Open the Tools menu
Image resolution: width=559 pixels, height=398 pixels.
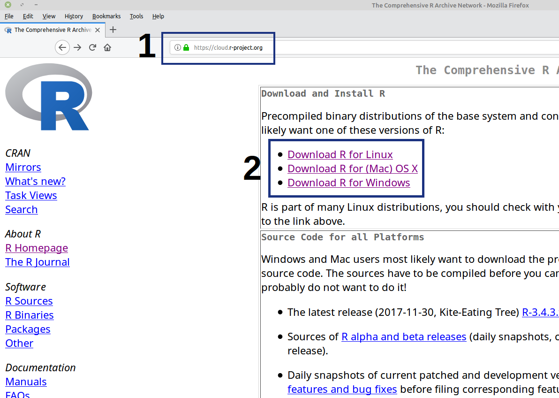(136, 16)
